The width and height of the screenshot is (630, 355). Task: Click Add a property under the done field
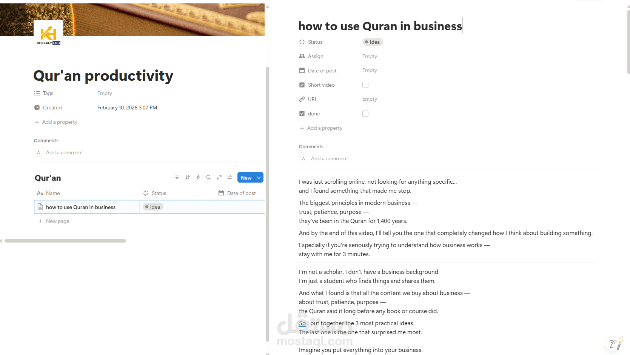click(x=325, y=128)
